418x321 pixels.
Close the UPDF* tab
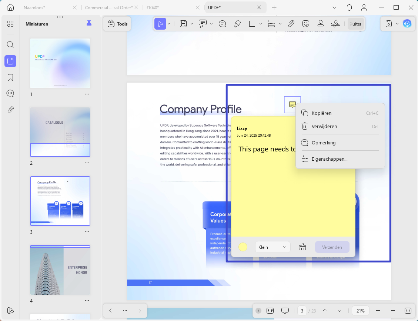click(x=259, y=7)
